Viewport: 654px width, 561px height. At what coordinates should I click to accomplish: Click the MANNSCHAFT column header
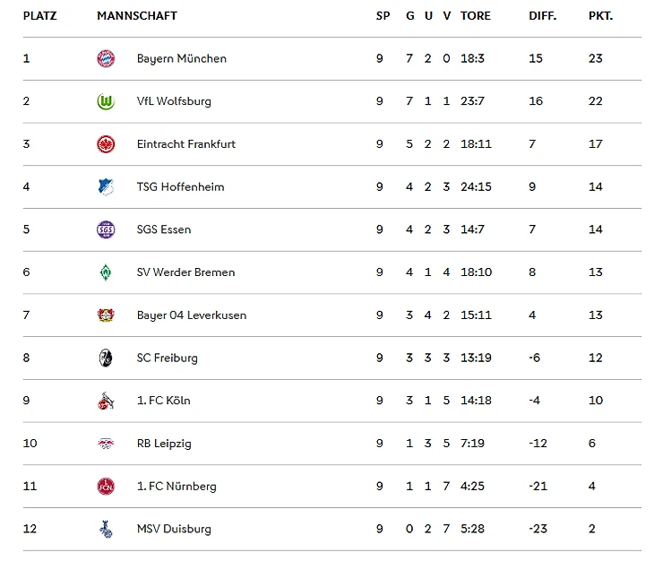pos(137,16)
